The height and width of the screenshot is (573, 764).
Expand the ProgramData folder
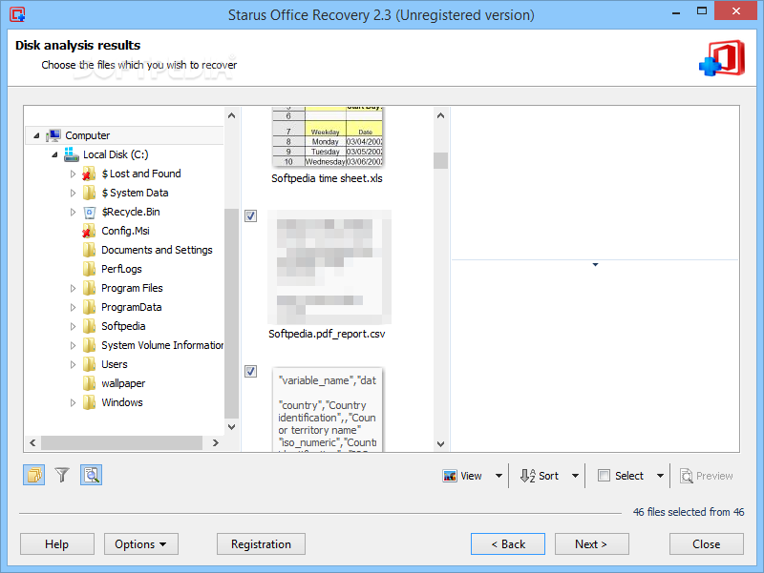coord(74,307)
